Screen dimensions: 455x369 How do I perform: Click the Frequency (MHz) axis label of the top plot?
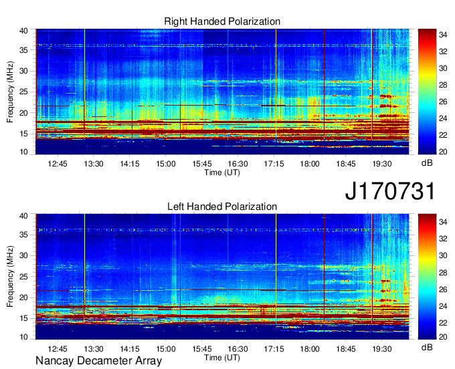click(10, 92)
